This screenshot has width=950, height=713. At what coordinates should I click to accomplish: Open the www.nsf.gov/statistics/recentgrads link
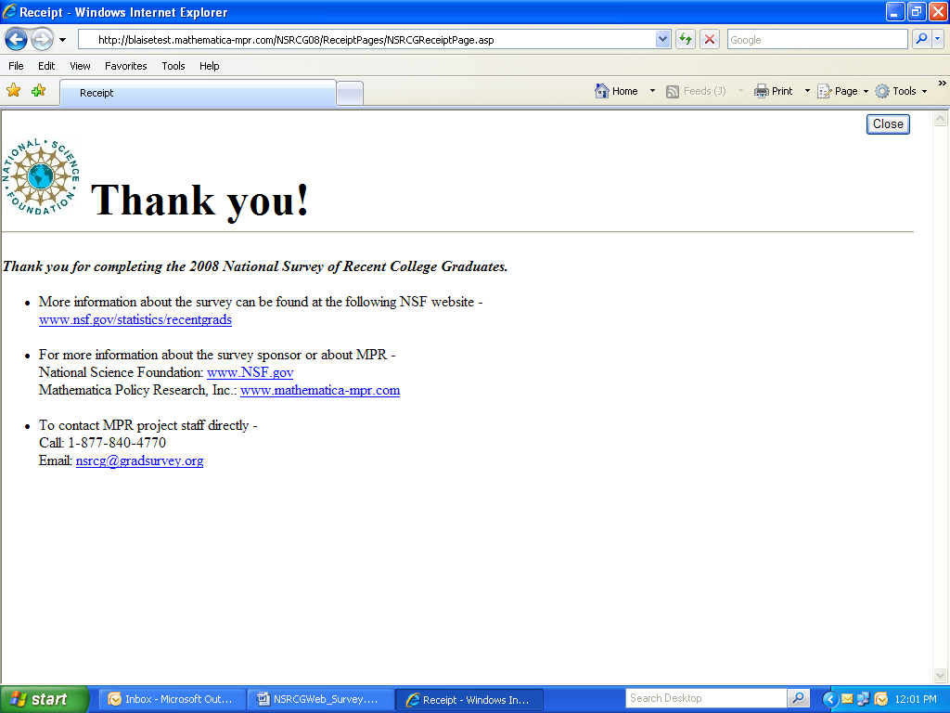pyautogui.click(x=135, y=319)
